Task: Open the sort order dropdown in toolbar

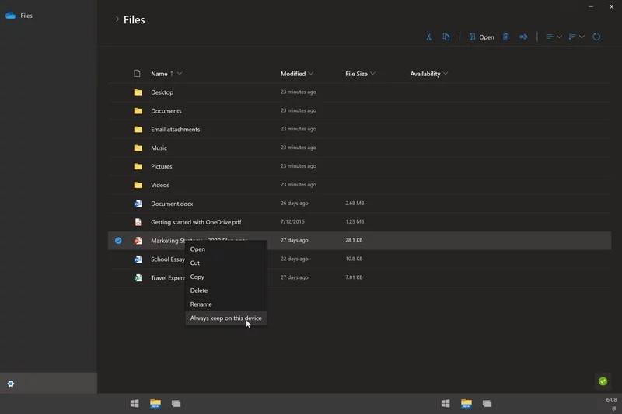Action: (576, 37)
